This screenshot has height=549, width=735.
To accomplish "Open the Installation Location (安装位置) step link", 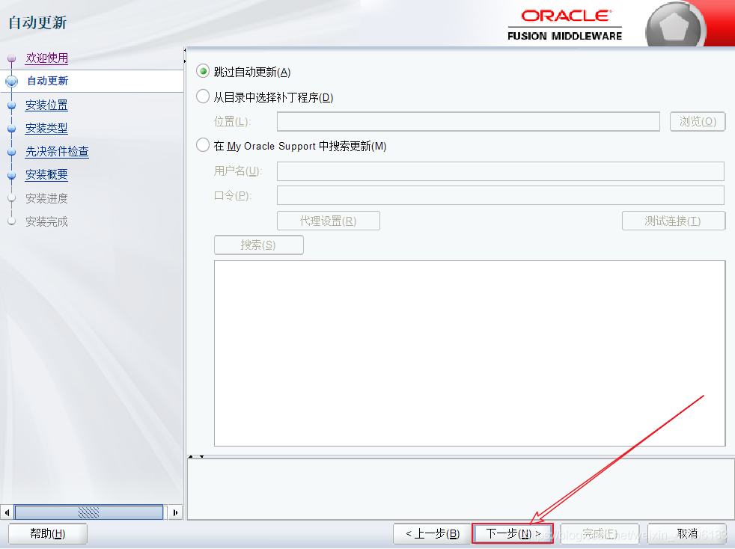I will [46, 105].
